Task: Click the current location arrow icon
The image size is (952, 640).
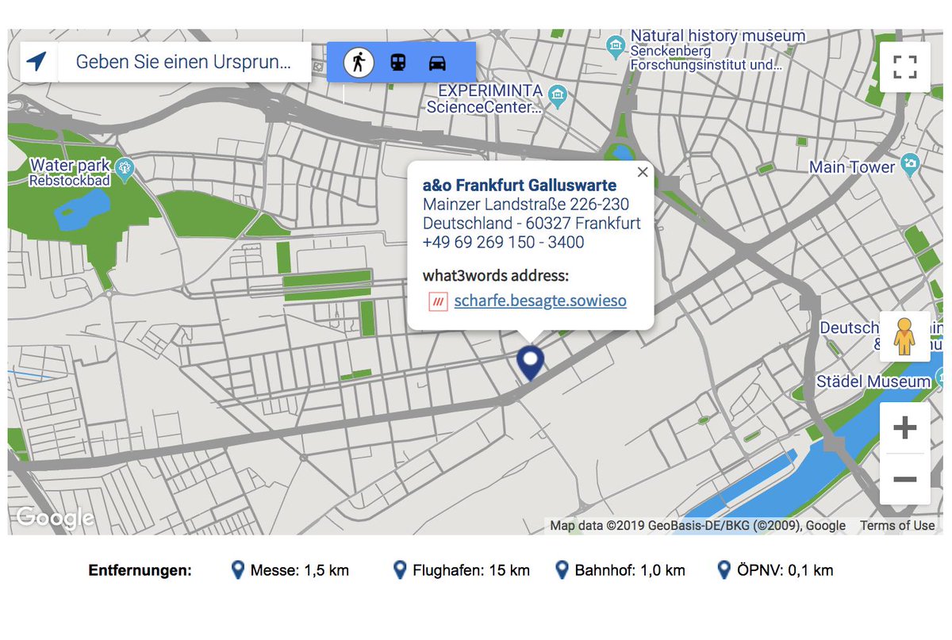Action: (36, 62)
